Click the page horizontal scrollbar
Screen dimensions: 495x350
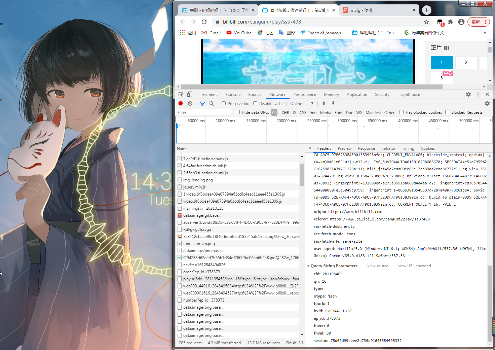tap(311, 86)
